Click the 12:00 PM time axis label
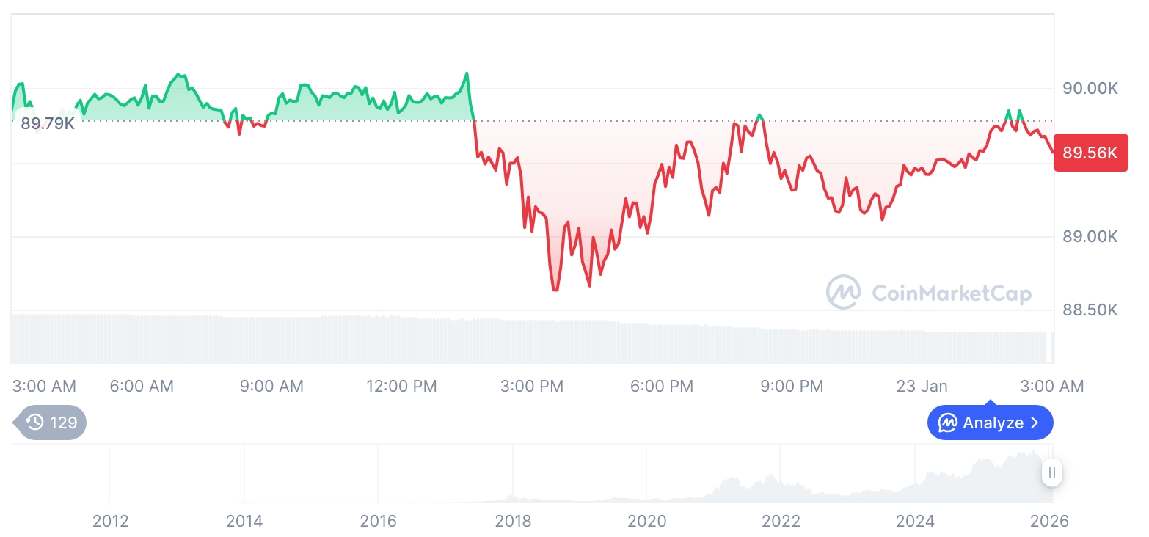The width and height of the screenshot is (1149, 537). coord(401,386)
